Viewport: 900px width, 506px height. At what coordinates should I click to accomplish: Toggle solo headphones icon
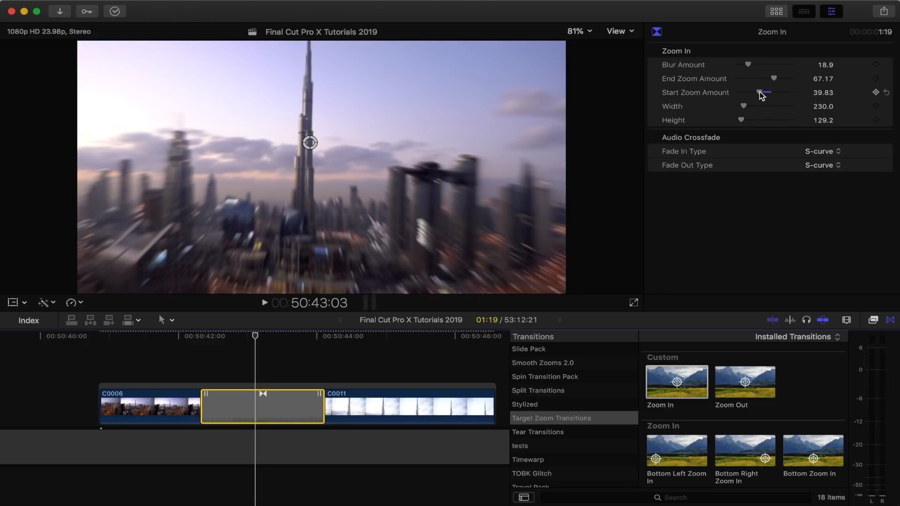(806, 320)
